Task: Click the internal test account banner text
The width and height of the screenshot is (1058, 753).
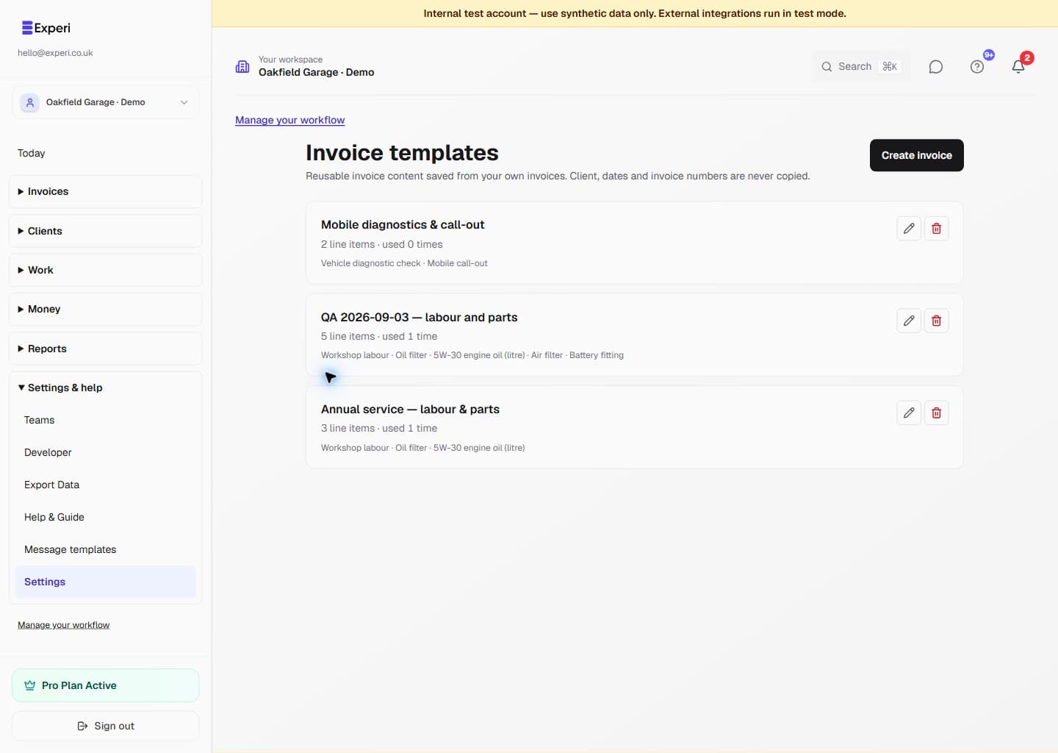Action: (635, 13)
